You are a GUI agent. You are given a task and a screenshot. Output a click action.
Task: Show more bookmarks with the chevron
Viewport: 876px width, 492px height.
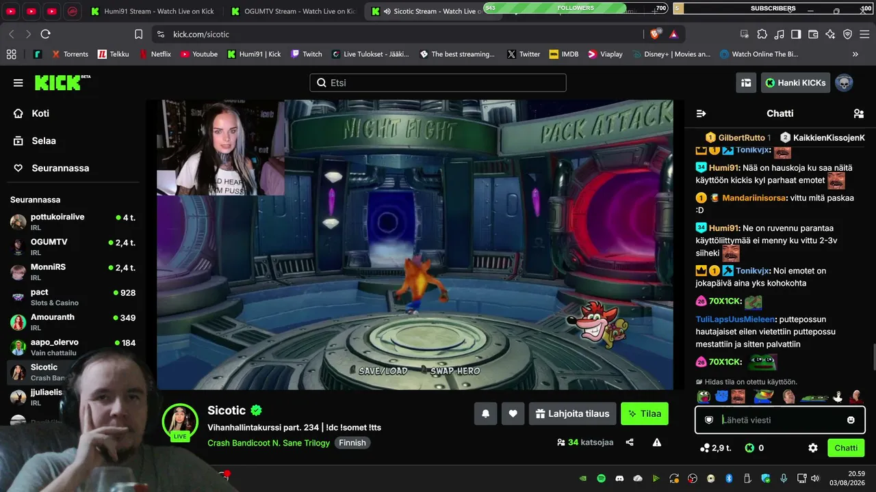tap(855, 54)
